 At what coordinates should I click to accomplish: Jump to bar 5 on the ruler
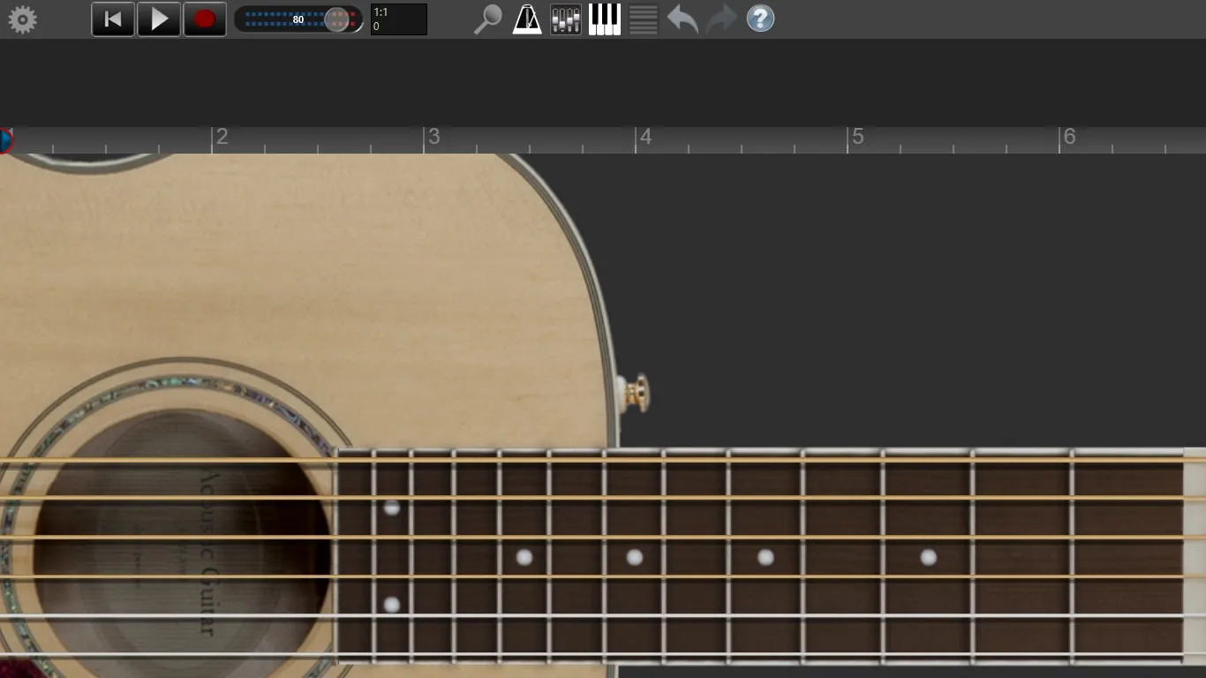858,137
